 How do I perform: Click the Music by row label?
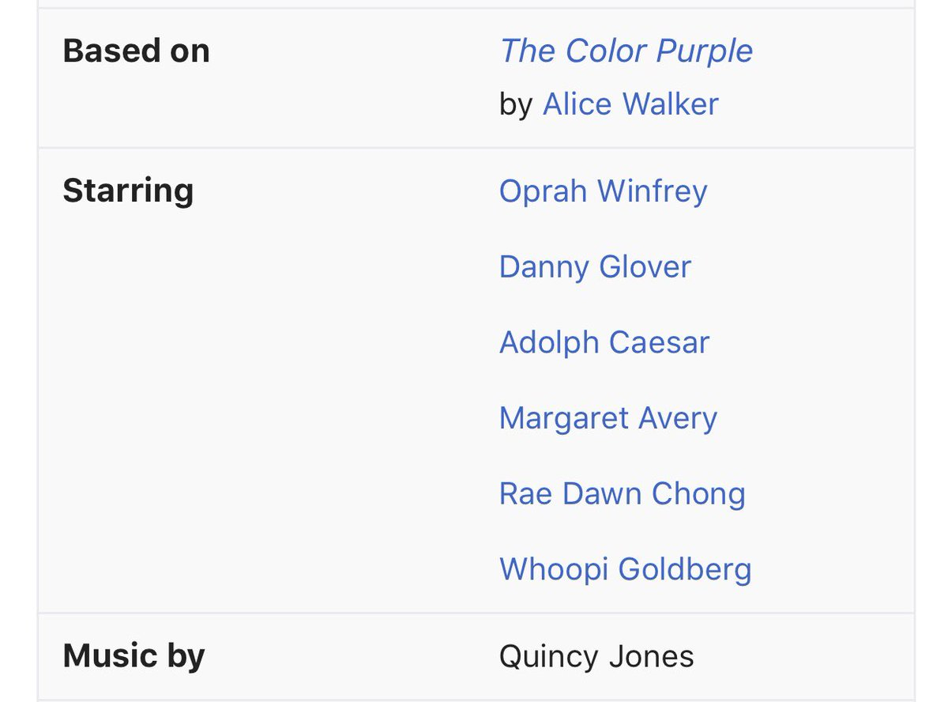(134, 657)
